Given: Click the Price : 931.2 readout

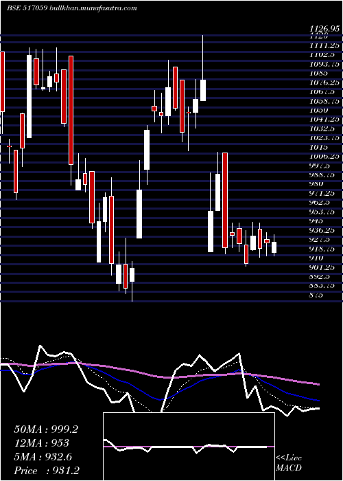Looking at the screenshot, I should [48, 471].
